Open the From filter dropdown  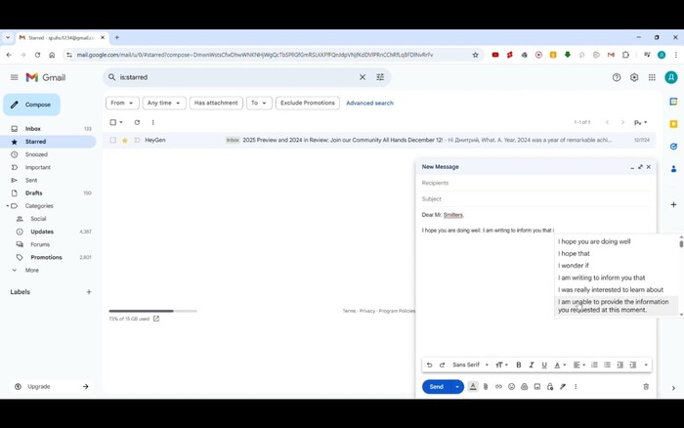[x=121, y=103]
